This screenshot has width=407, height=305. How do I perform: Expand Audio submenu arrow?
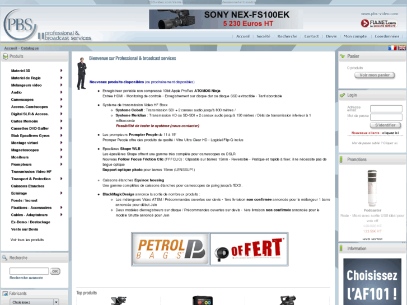[x=61, y=92]
